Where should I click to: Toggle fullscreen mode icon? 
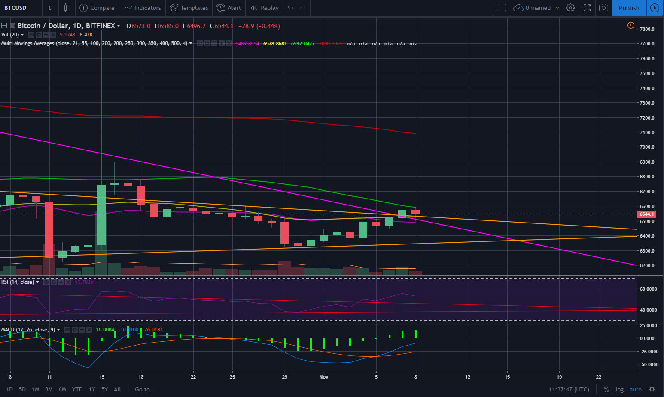tap(587, 8)
